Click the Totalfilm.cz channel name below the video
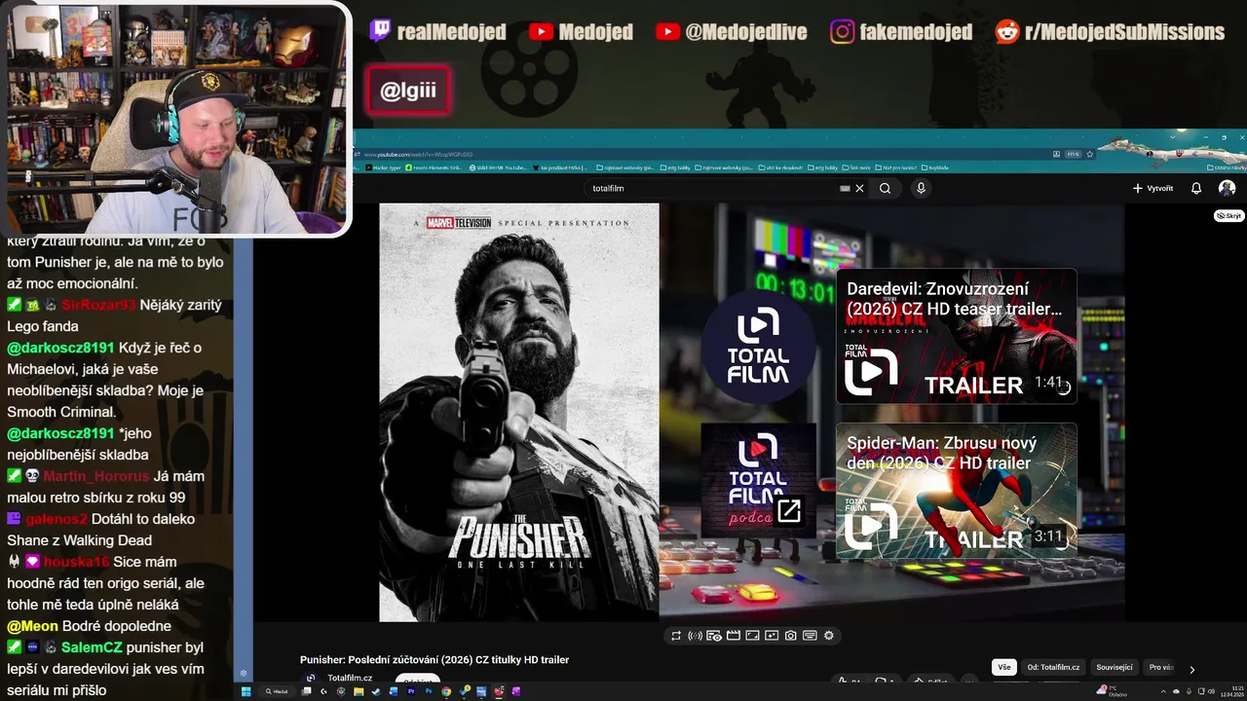The width and height of the screenshot is (1247, 701). point(350,678)
